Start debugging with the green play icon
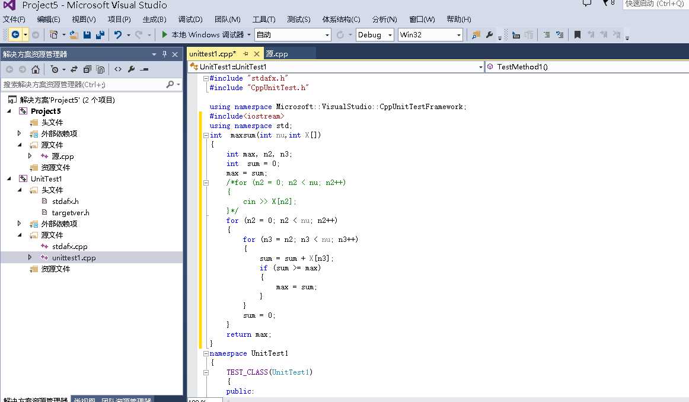689x402 pixels. 164,34
